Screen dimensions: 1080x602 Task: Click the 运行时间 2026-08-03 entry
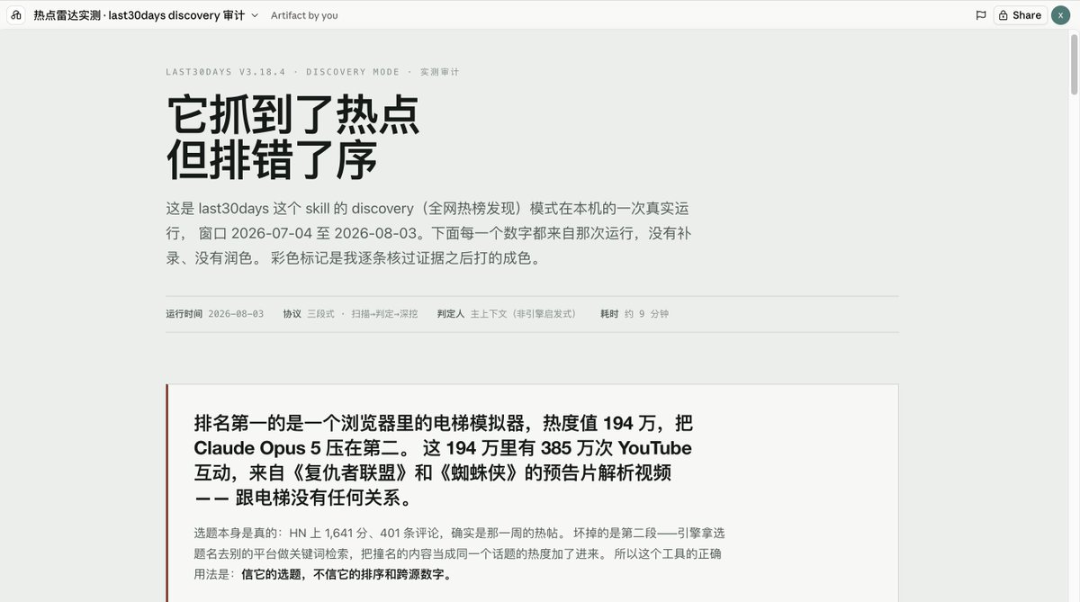(214, 314)
